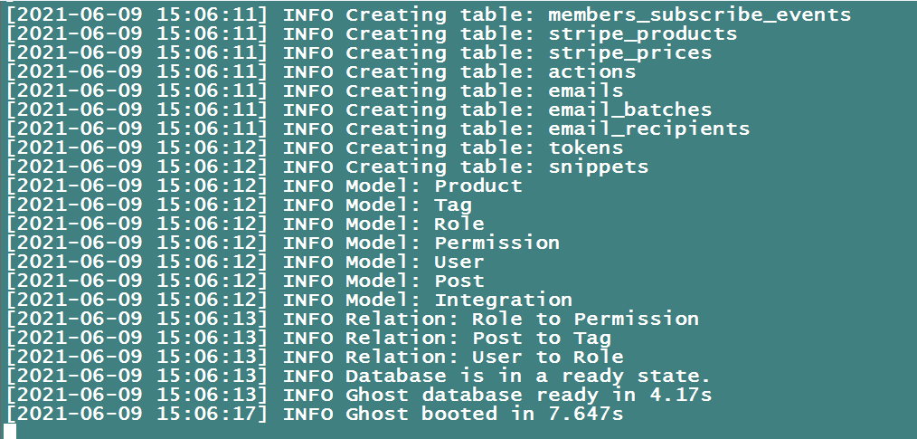Click the 'Model: Tag' log line
This screenshot has height=439, width=917.
tap(409, 205)
